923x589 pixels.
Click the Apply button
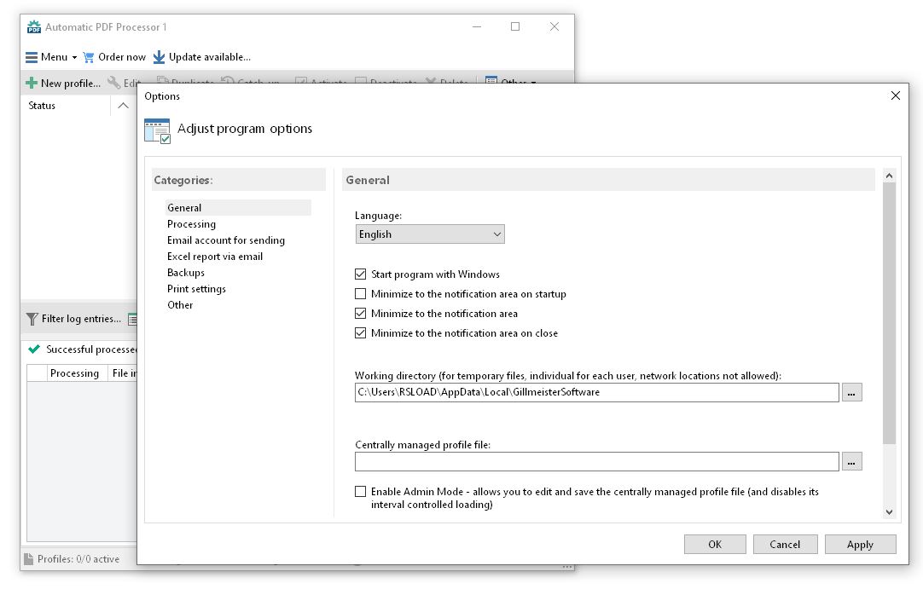[x=860, y=544]
